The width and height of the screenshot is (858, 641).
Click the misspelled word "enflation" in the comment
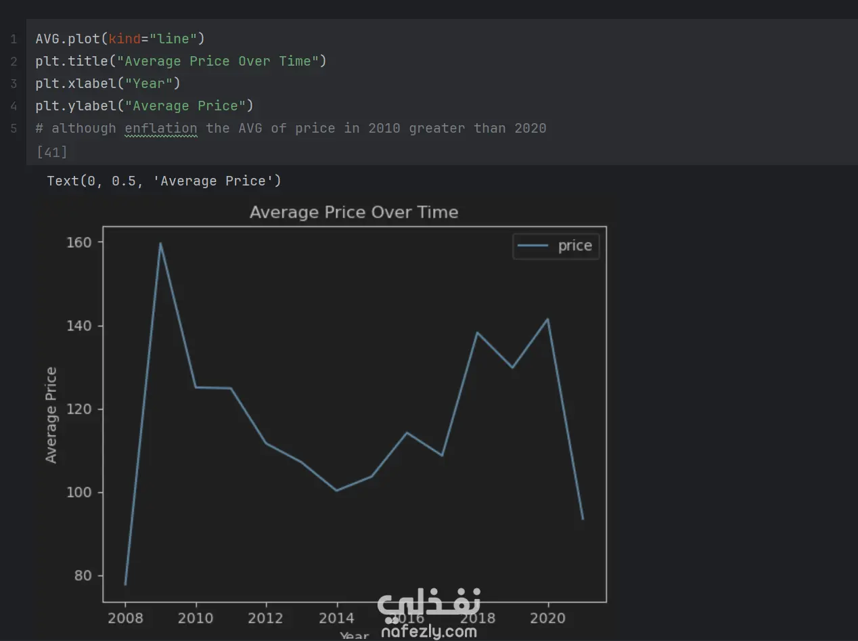(161, 128)
